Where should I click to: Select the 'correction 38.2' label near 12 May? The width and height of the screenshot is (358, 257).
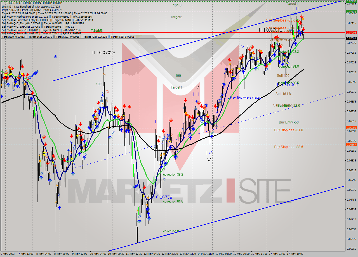pos(173,175)
